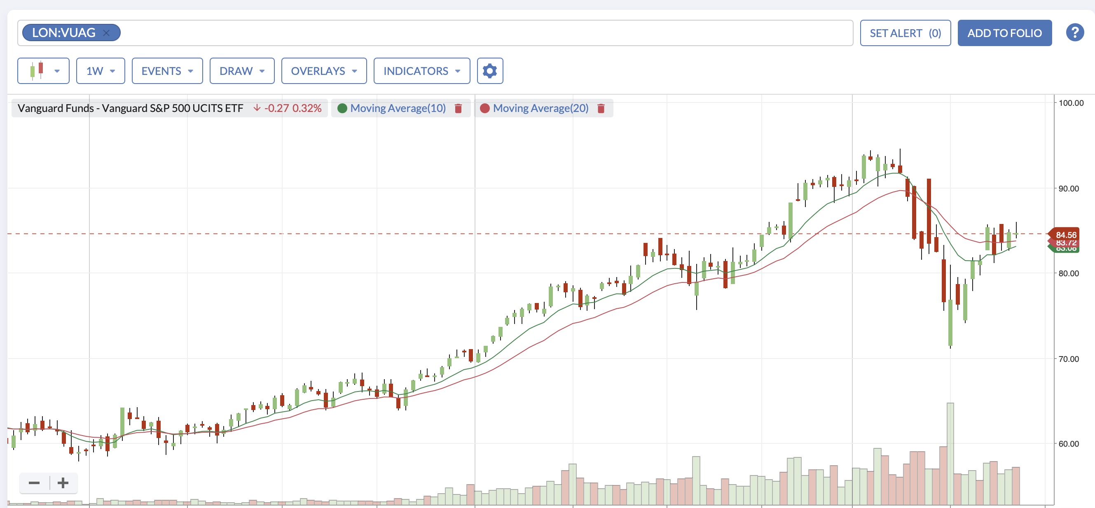1095x508 pixels.
Task: Delete Moving Average(10) with trash icon
Action: [x=458, y=108]
